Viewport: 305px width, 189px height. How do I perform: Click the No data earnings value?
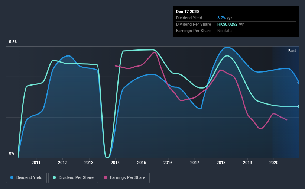pos(224,31)
